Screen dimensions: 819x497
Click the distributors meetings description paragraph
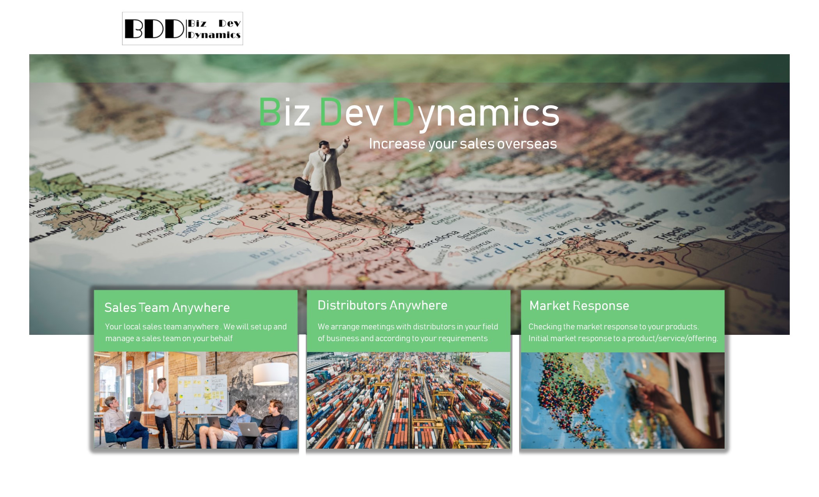408,333
